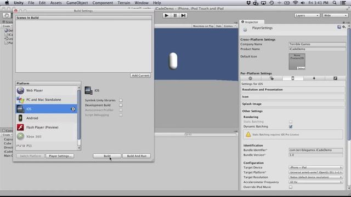
Task: Select the Xbox 360 platform icon
Action: pos(20,136)
